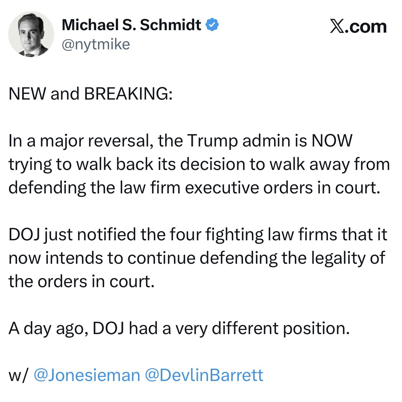
Task: Open the Michael S. Schmidt display name
Action: pos(131,25)
